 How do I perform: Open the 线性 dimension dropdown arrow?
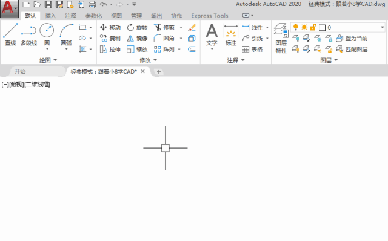[x=267, y=27]
